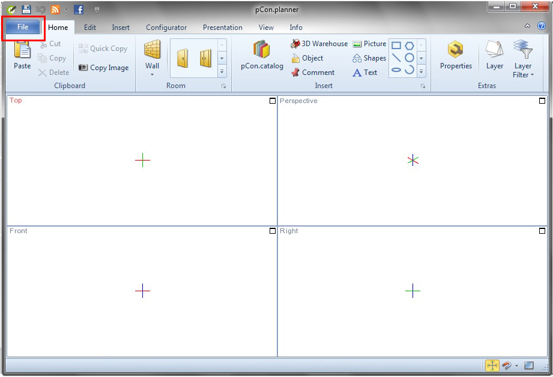
Task: Open the RSS feed icon
Action: coord(55,10)
